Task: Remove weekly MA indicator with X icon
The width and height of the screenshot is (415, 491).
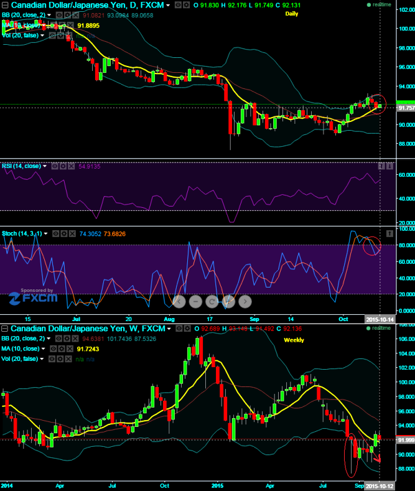Action: 70,348
